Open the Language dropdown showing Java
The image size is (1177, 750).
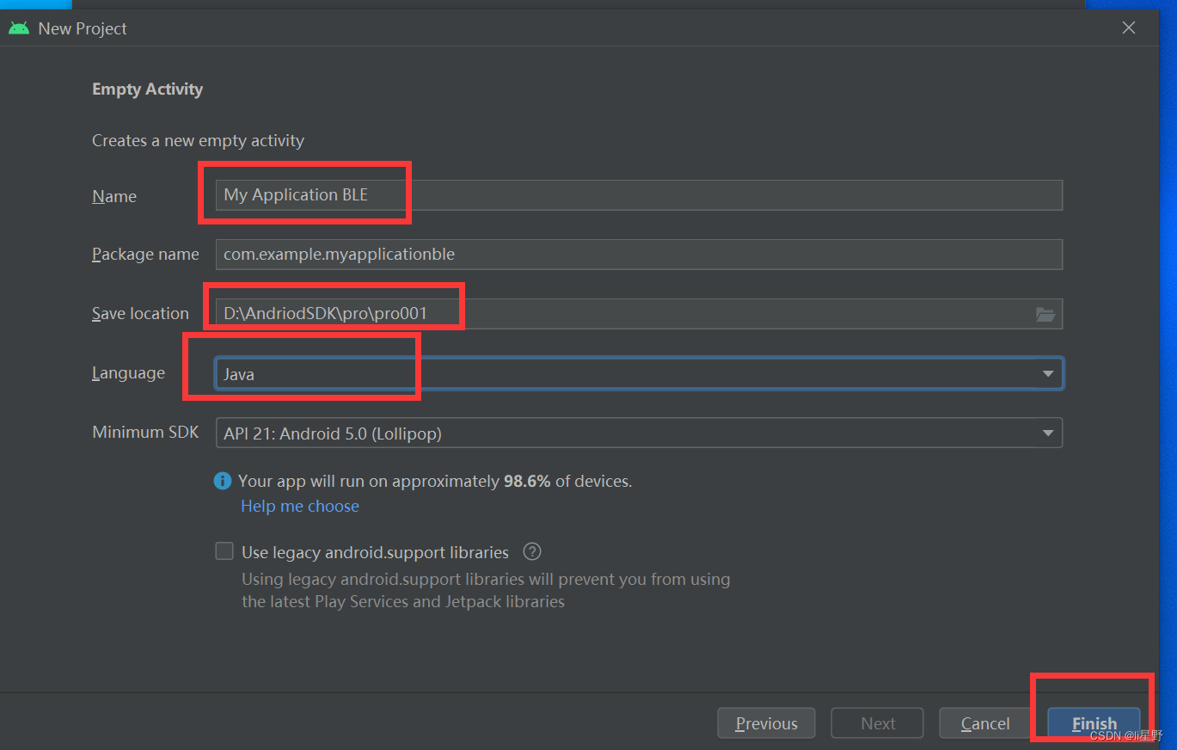coord(639,374)
